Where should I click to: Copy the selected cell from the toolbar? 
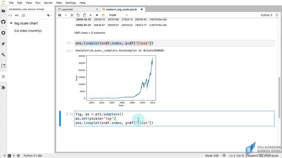click(78, 15)
